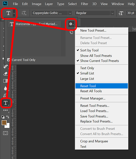Click brown foreground color swatch
Viewport: 136px width, 159px height.
click(4, 123)
